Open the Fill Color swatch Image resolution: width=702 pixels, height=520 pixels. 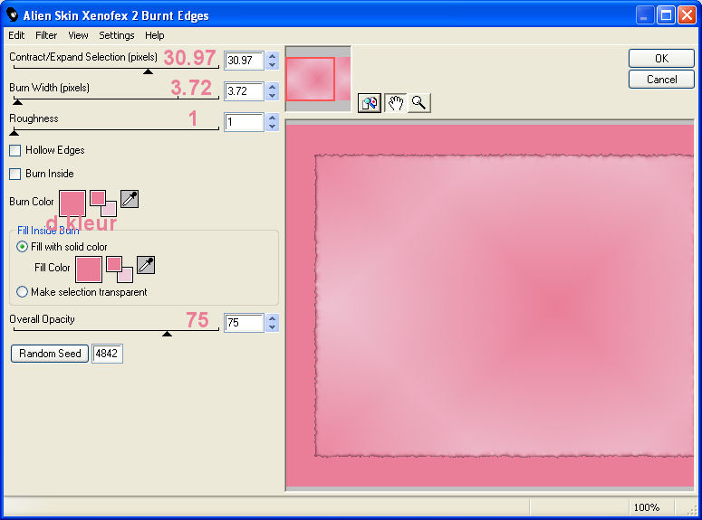89,269
